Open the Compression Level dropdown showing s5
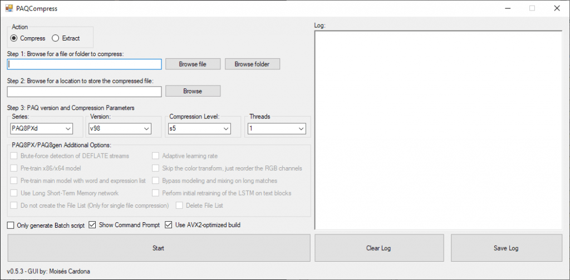570x280 pixels. pyautogui.click(x=199, y=128)
